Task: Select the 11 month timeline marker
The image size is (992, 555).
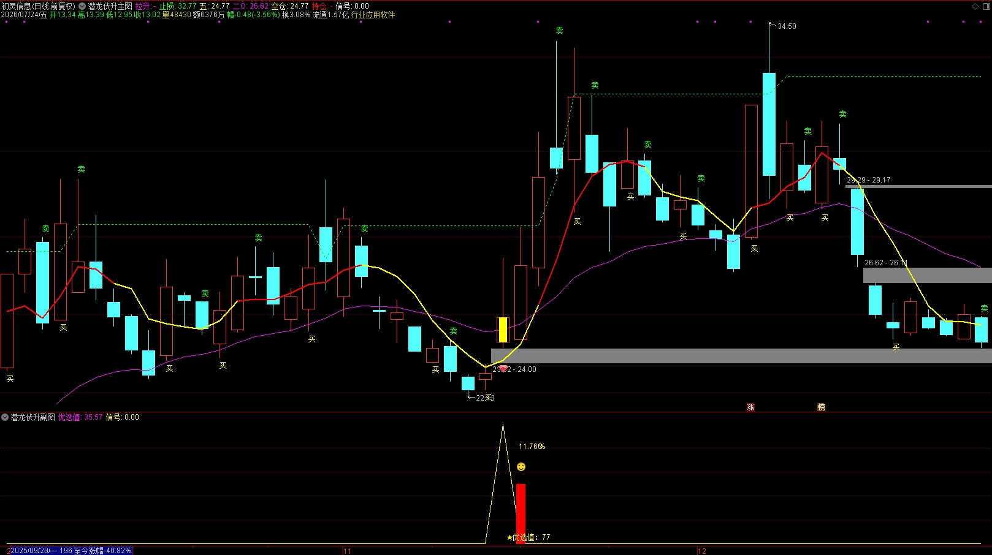Action: 348,551
